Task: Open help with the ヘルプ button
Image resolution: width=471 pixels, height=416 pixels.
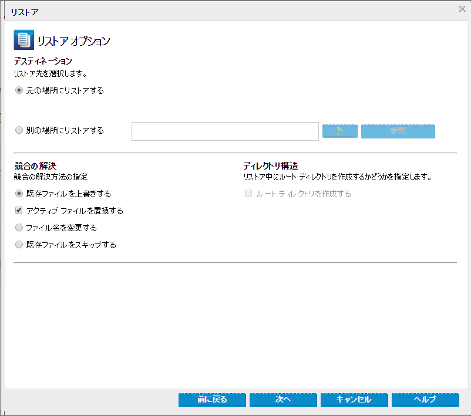Action: point(425,400)
